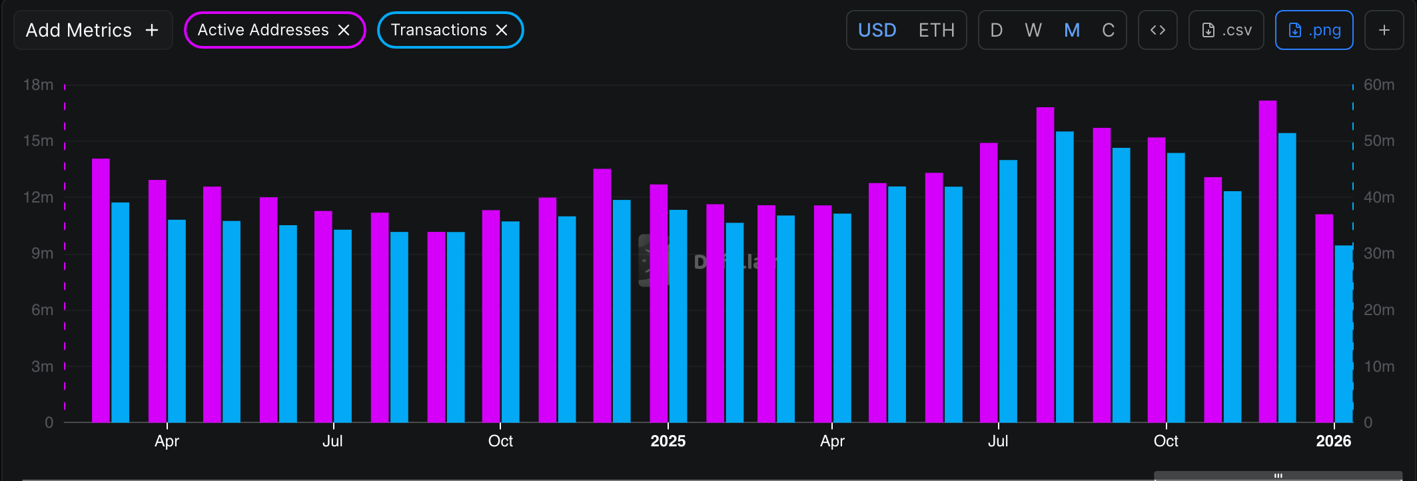Viewport: 1417px width, 481px height.
Task: Select monthly interval M
Action: tap(1071, 30)
